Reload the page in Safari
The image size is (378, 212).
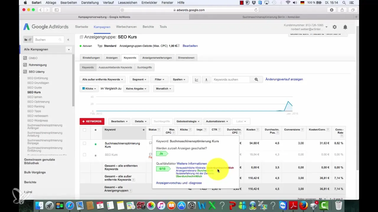[x=256, y=10]
